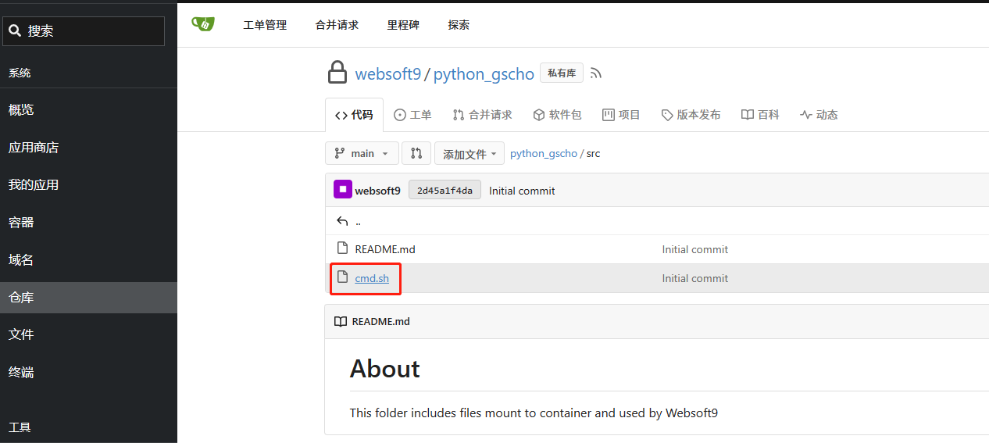This screenshot has height=443, width=989.
Task: Click the websoft9 purple avatar icon
Action: [x=342, y=190]
